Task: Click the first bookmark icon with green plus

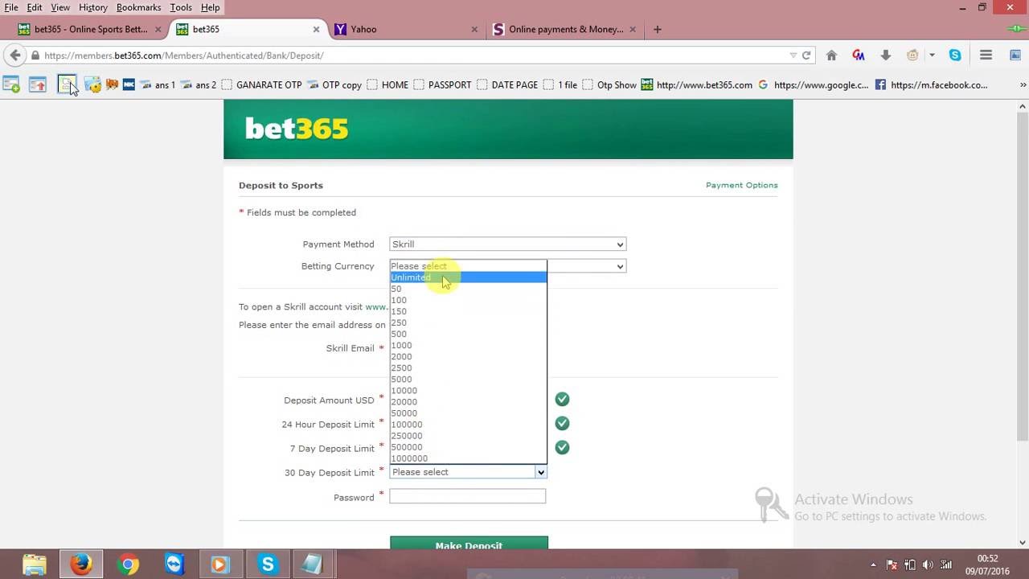Action: [x=11, y=84]
